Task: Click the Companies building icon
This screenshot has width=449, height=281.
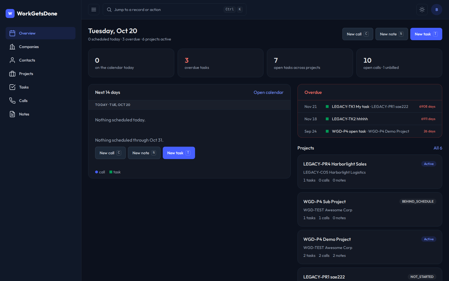Action: point(12,47)
